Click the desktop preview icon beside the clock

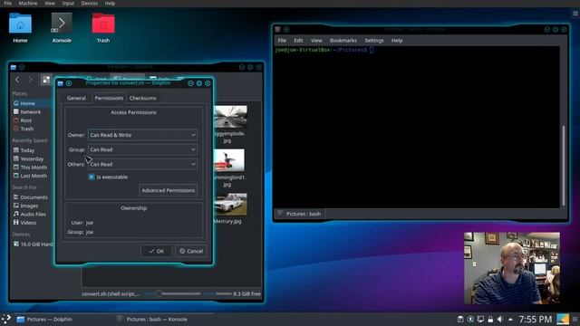coord(563,320)
